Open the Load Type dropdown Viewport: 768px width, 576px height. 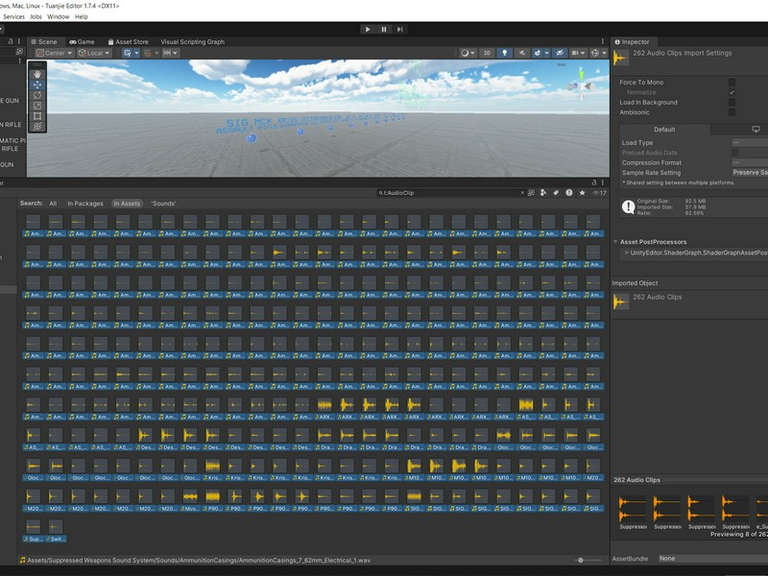point(750,142)
